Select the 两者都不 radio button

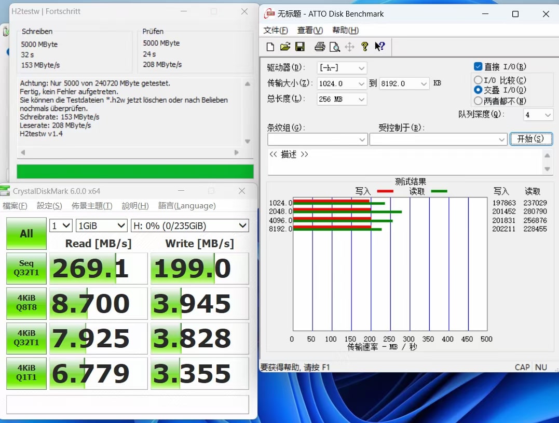point(478,101)
